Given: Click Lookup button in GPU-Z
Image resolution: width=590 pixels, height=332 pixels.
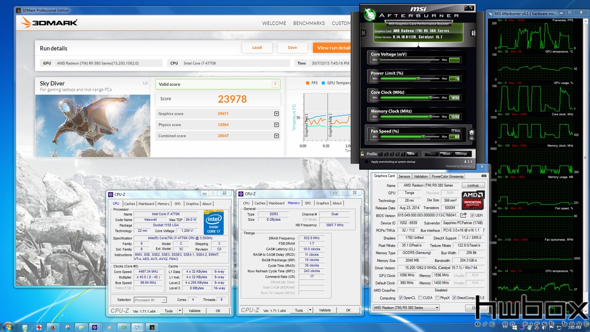Looking at the screenshot, I should (473, 185).
